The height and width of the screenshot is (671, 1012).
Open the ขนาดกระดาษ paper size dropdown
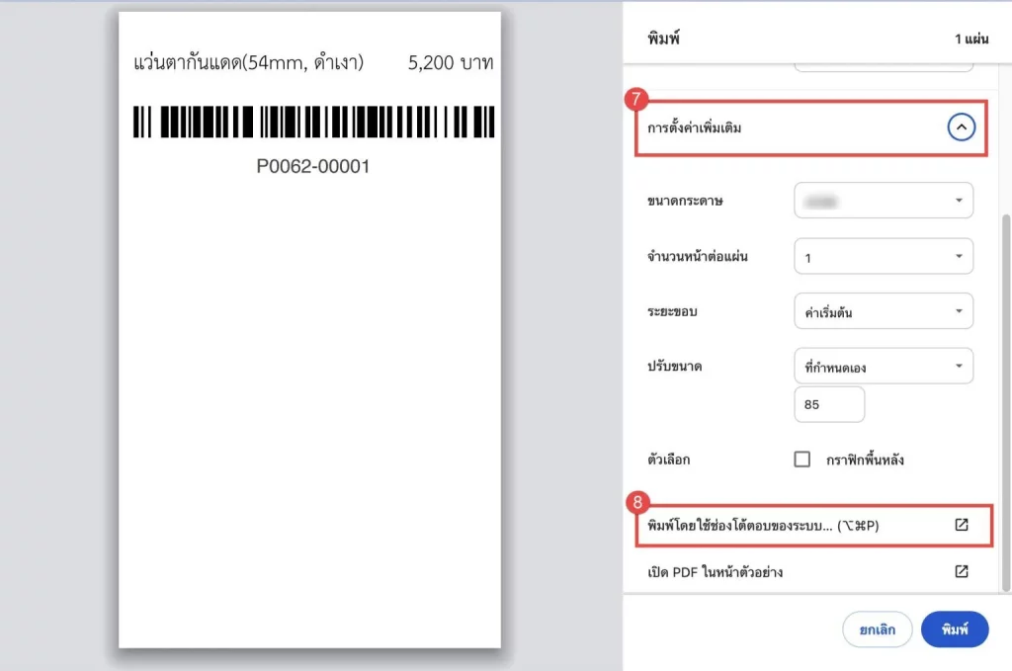coord(884,201)
